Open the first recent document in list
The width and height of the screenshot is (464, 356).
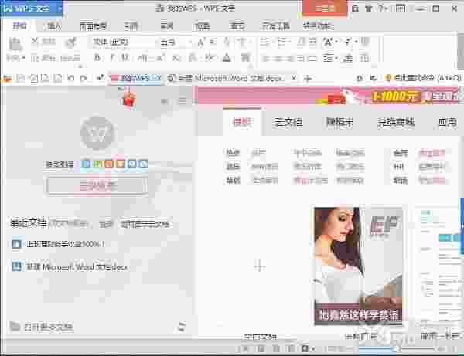(58, 244)
